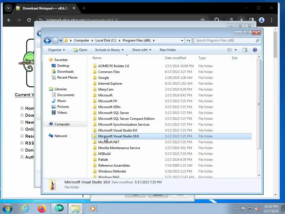Viewport: 285px width, 214px height.
Task: Select the Microsoft SDKs folder
Action: 171,107
